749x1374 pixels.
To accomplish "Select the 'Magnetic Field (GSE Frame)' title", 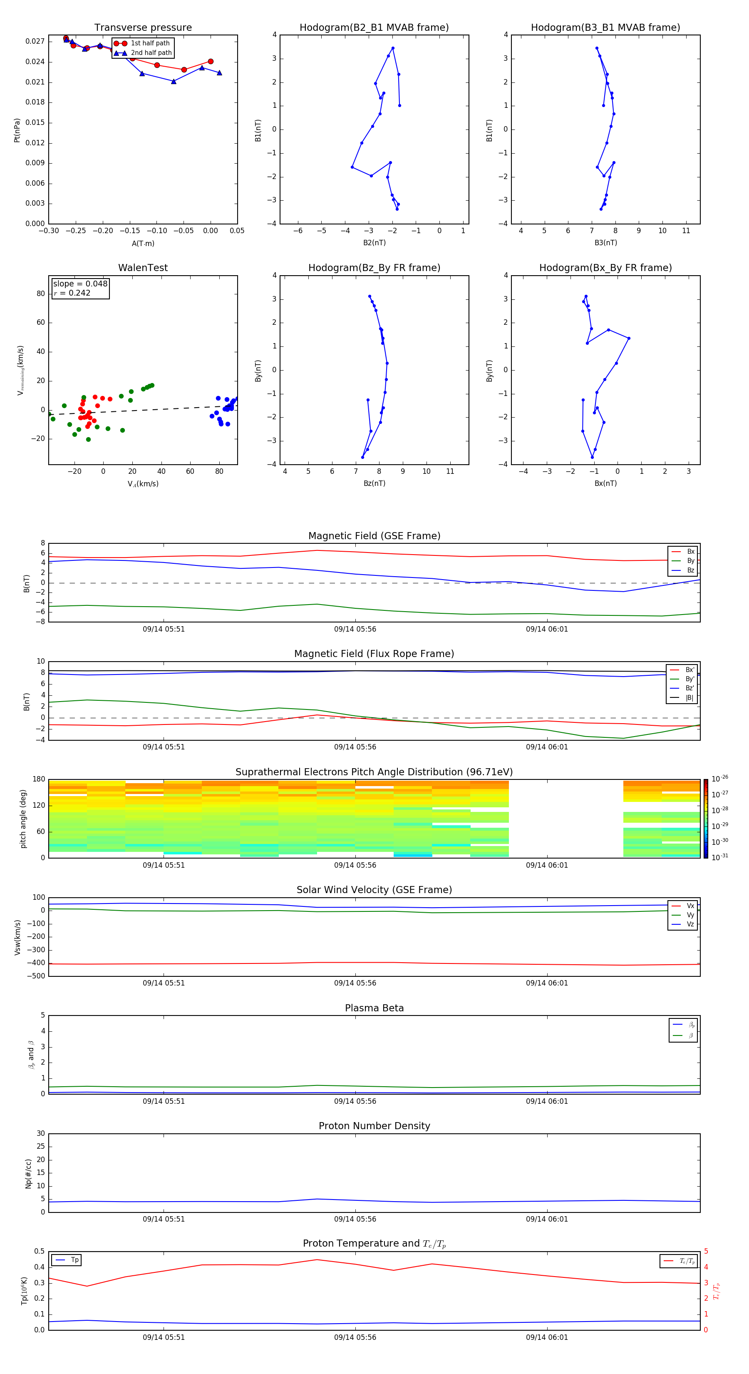I will point(374,536).
